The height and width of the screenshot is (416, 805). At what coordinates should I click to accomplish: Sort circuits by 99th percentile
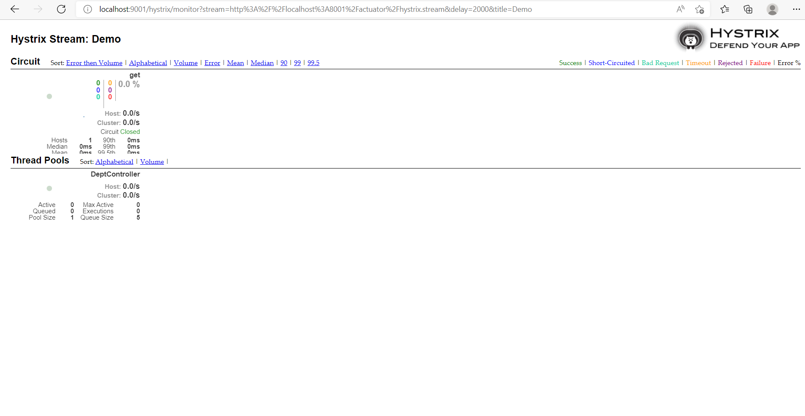297,63
